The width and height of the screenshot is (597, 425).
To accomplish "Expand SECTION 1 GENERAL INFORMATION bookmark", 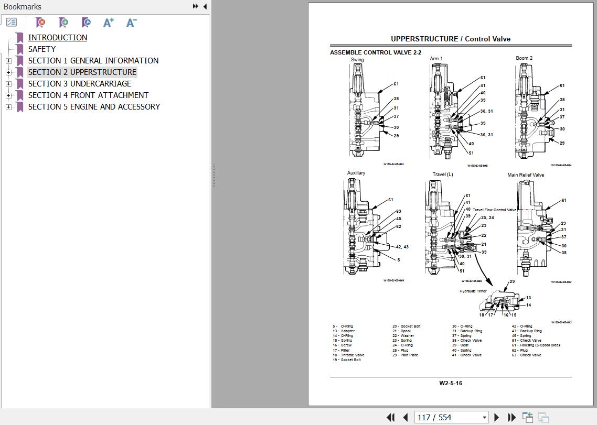I will coord(8,61).
